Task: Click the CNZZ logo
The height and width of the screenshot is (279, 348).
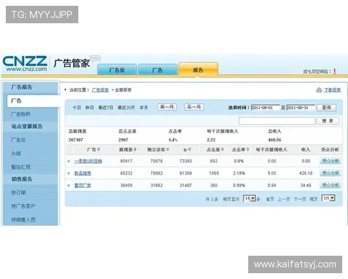Action: 24,63
